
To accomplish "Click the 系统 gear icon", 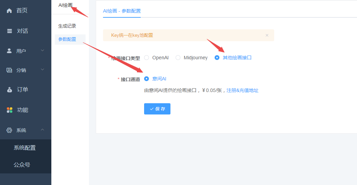I will tap(10, 130).
